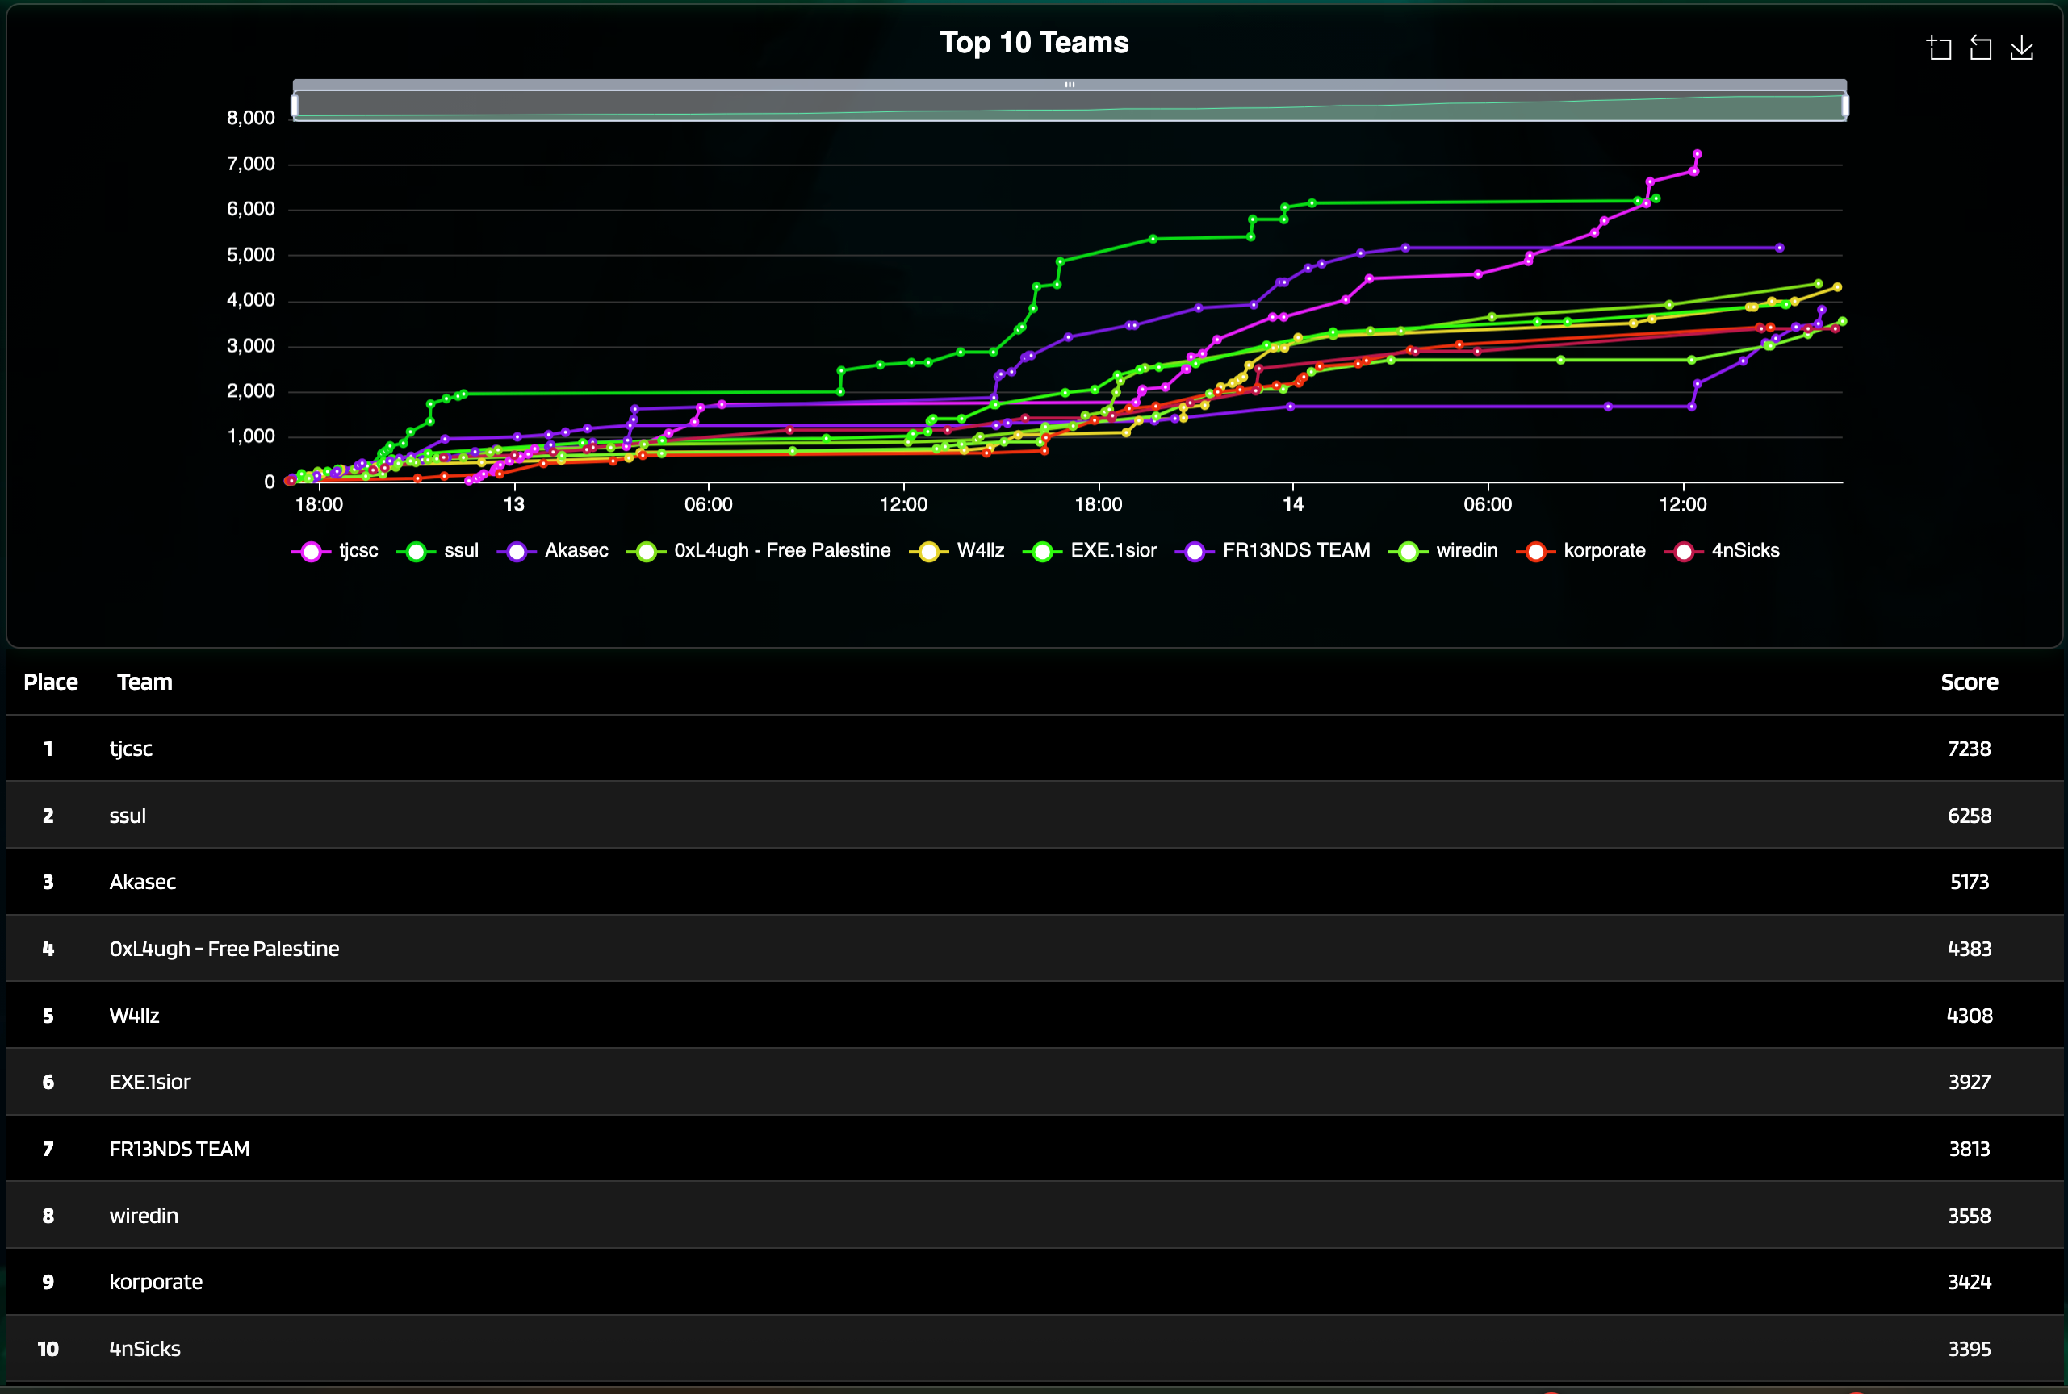Click the zoom reset icon
2068x1394 pixels.
point(1980,48)
